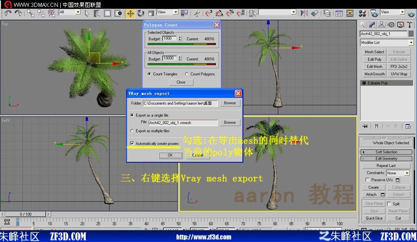Toggle the Spinner Snap icon
The width and height of the screenshot is (417, 242).
(240, 13)
